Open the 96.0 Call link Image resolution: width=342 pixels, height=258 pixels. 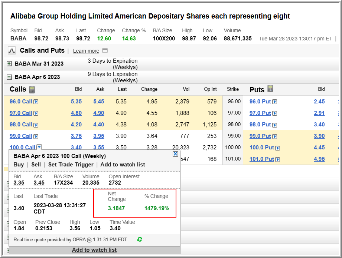click(x=21, y=102)
